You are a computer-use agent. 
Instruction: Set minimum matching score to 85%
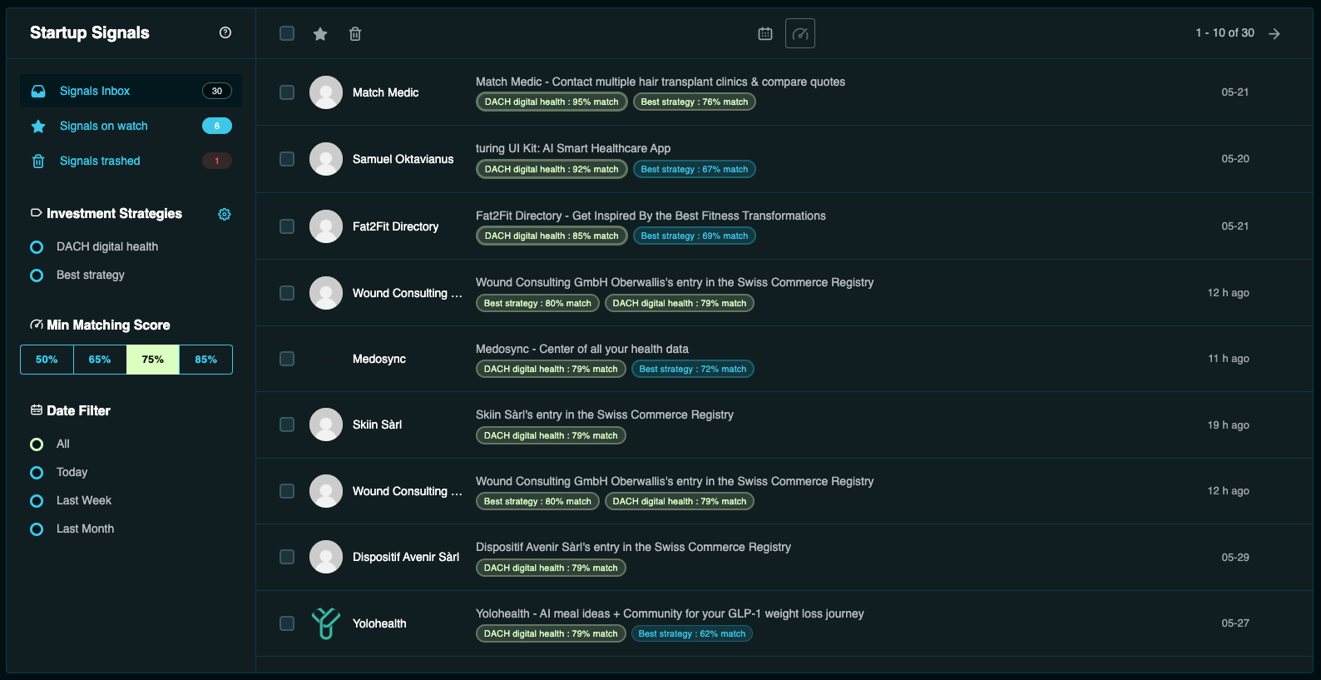[x=205, y=360]
